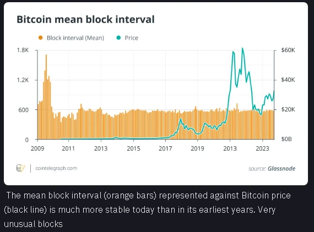Click the Bitcoin mean block interval title
This screenshot has width=314, height=232.
pyautogui.click(x=85, y=19)
